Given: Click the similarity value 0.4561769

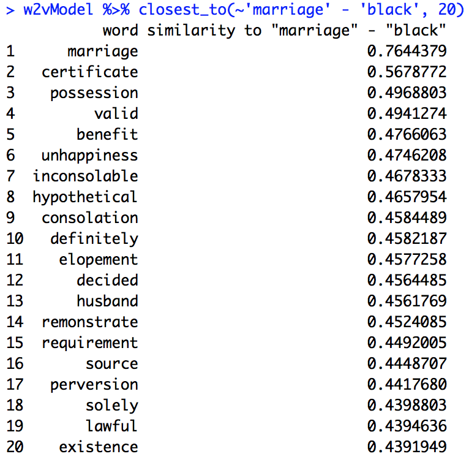Looking at the screenshot, I should (407, 301).
